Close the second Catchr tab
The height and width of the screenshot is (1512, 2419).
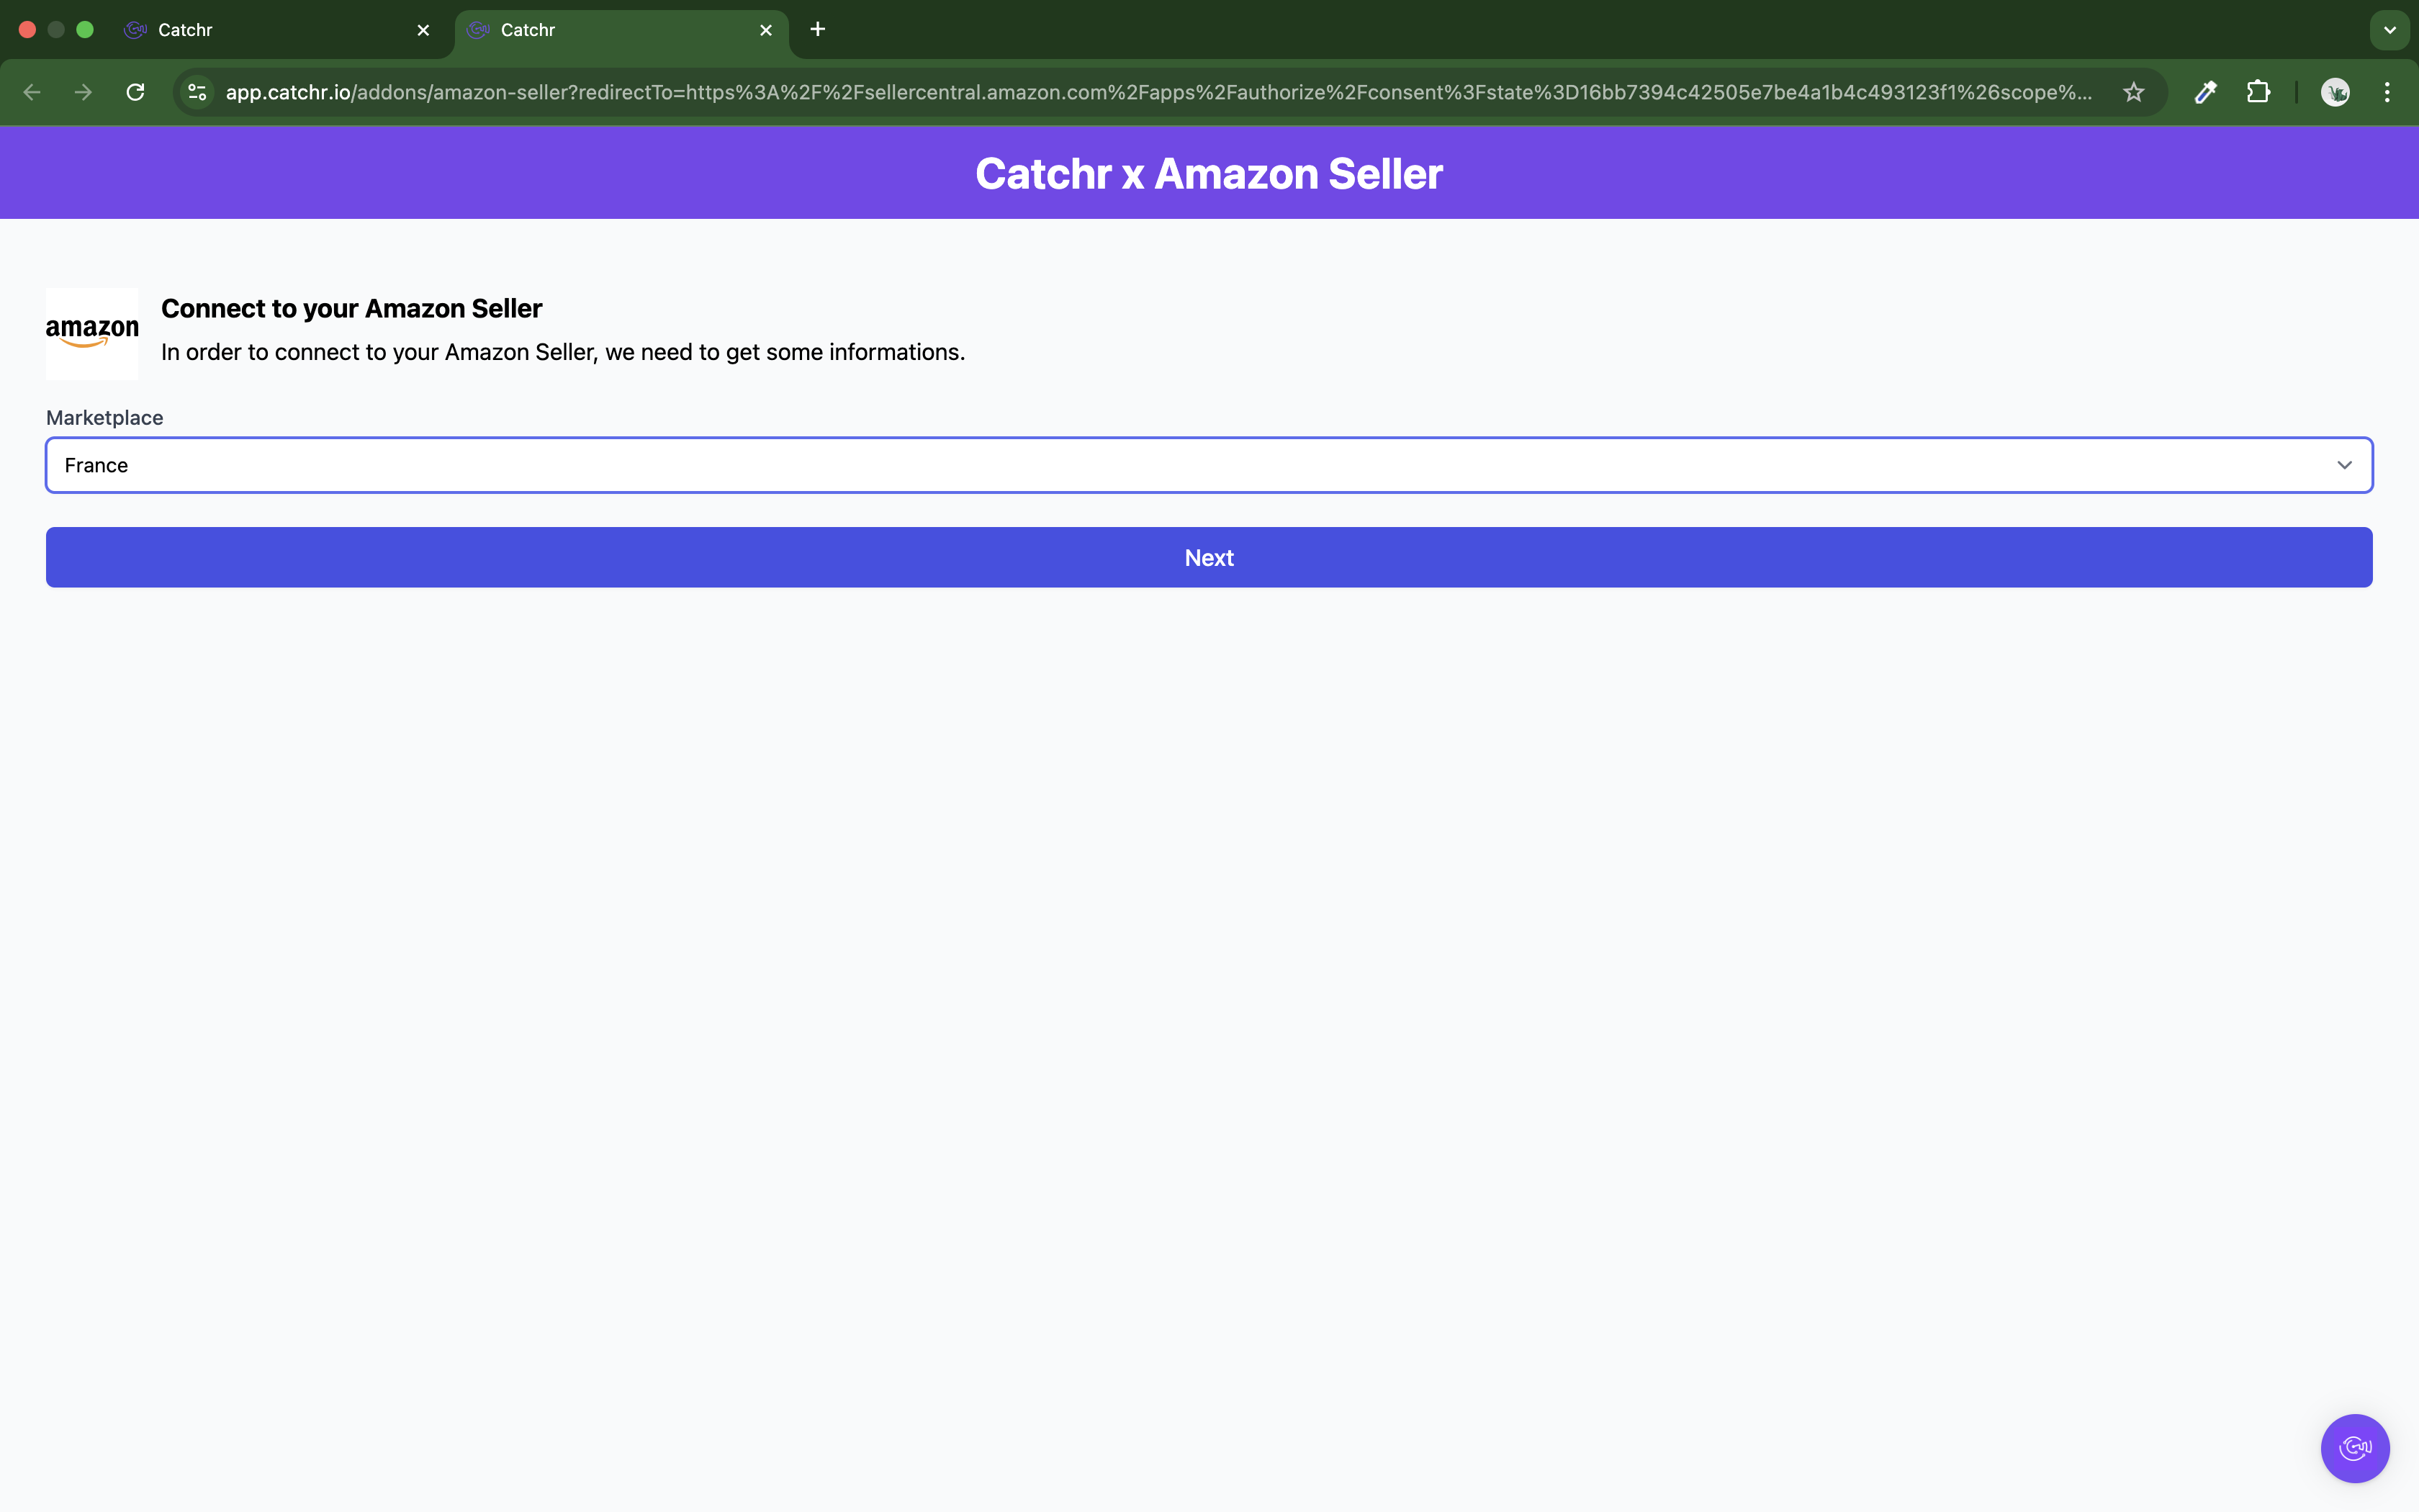(x=766, y=30)
